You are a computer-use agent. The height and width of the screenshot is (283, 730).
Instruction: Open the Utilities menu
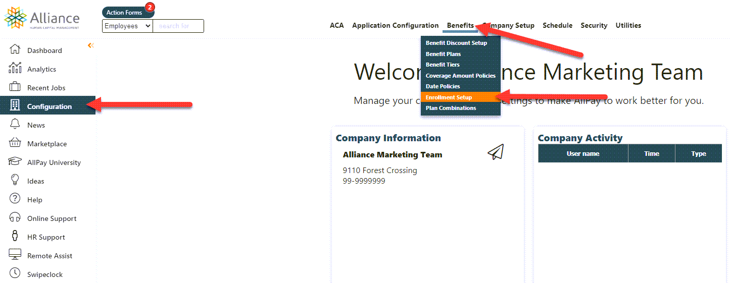[x=628, y=25]
